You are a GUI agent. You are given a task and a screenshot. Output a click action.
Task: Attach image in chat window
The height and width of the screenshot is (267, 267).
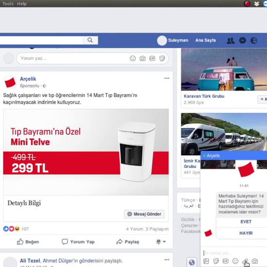pyautogui.click(x=206, y=261)
